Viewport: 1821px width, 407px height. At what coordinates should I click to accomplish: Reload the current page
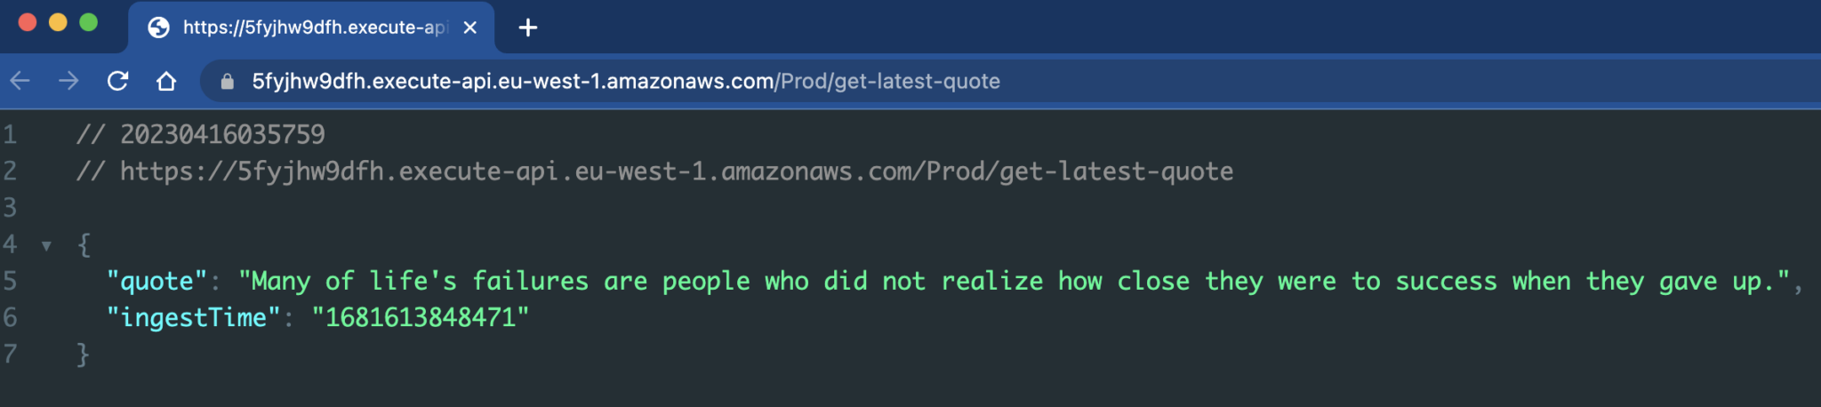[x=117, y=81]
